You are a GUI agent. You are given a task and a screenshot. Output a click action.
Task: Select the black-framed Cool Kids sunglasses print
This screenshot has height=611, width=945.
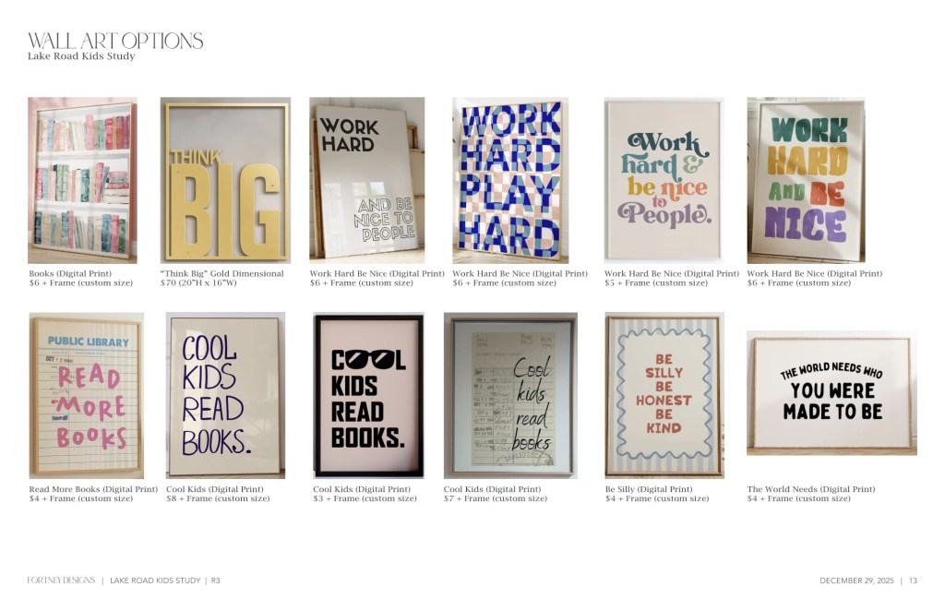(x=369, y=395)
